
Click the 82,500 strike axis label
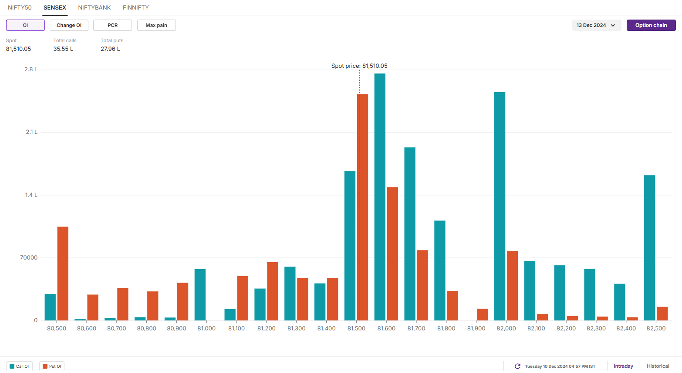coord(656,328)
